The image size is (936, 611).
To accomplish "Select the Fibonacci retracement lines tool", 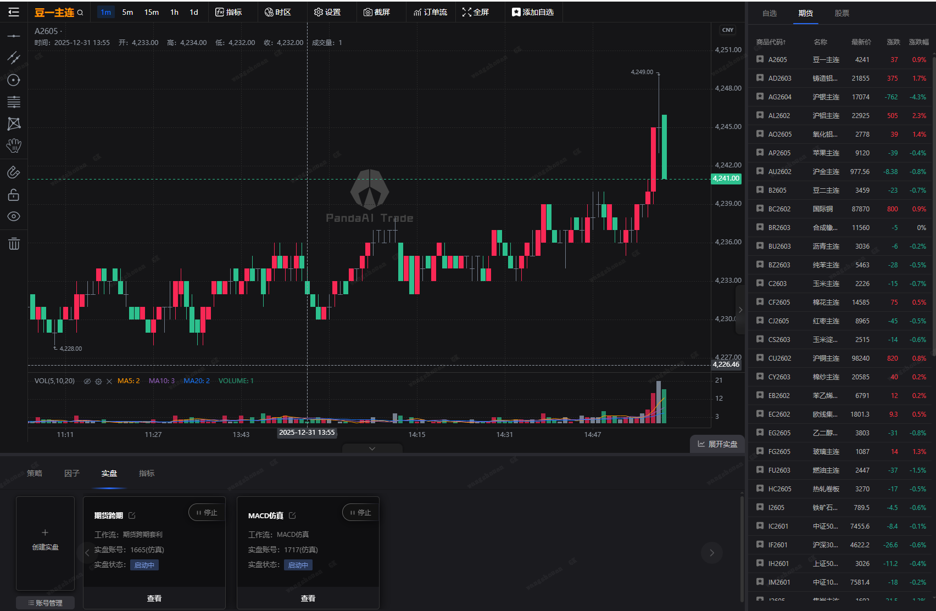I will (x=14, y=102).
